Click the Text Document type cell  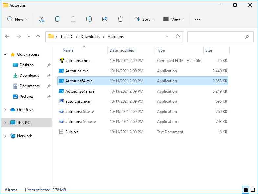pyautogui.click(x=170, y=132)
